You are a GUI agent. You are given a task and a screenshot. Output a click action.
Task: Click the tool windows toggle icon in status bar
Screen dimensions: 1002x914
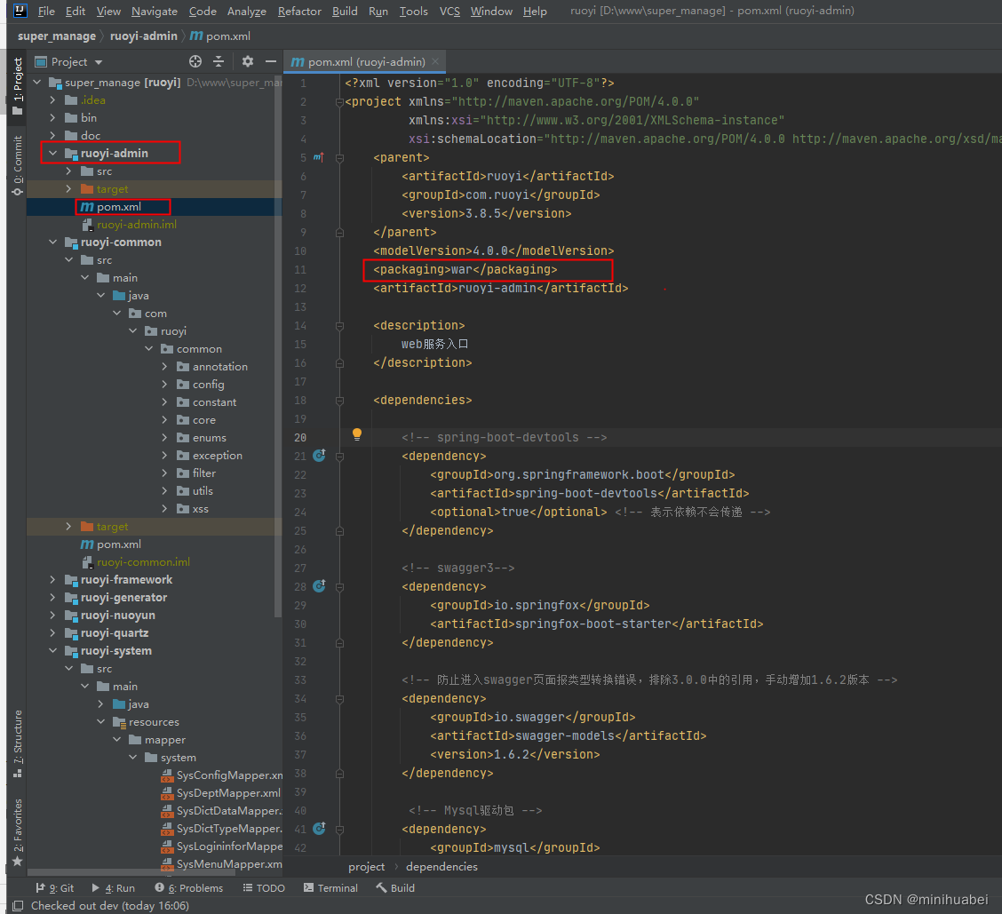(18, 906)
